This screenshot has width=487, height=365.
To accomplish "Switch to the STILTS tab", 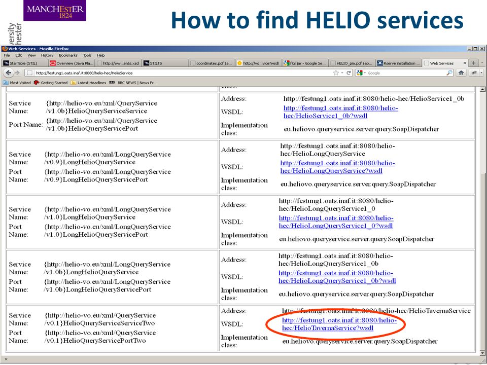I will (x=165, y=63).
